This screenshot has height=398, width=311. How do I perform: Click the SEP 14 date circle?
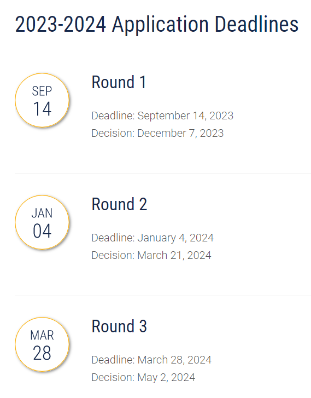(x=42, y=100)
